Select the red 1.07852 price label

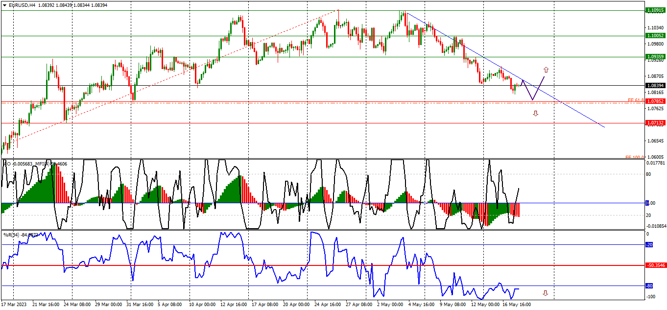[x=655, y=101]
